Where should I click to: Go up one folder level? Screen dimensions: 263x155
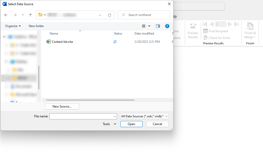(x=30, y=15)
